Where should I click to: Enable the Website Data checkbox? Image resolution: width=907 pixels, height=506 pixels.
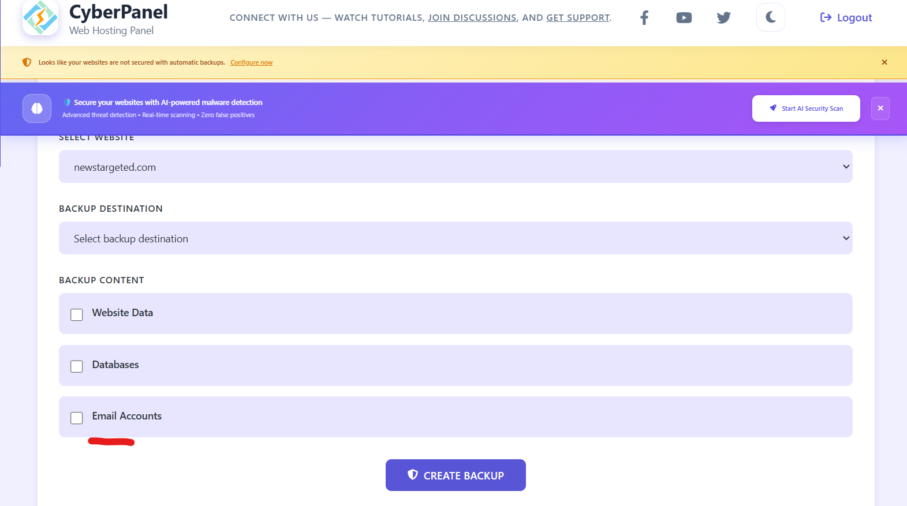(x=77, y=314)
